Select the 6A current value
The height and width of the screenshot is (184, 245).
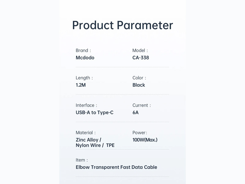point(135,113)
